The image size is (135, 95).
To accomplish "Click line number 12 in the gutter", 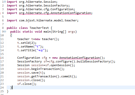I will 2,43.
